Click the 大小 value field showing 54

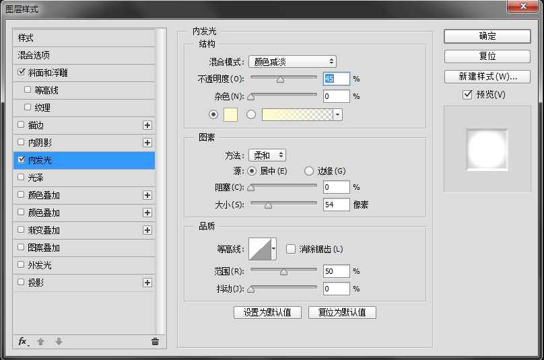pos(336,205)
